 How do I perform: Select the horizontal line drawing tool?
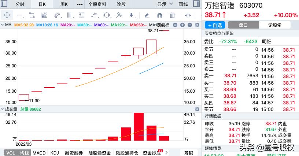20,15
